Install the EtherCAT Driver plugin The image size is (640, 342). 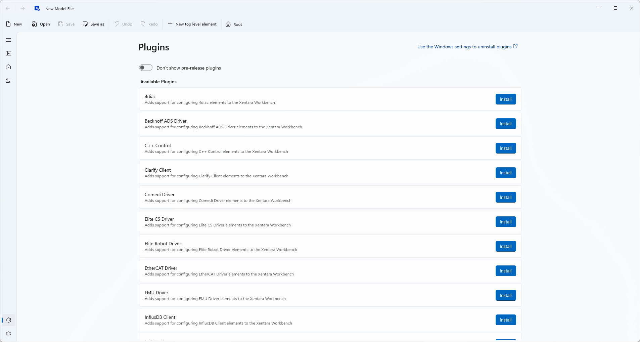[505, 271]
